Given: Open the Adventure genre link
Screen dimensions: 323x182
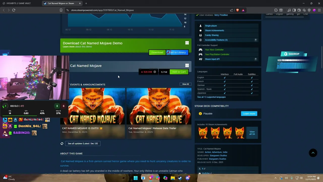Looking at the screenshot, I should pyautogui.click(x=217, y=152).
